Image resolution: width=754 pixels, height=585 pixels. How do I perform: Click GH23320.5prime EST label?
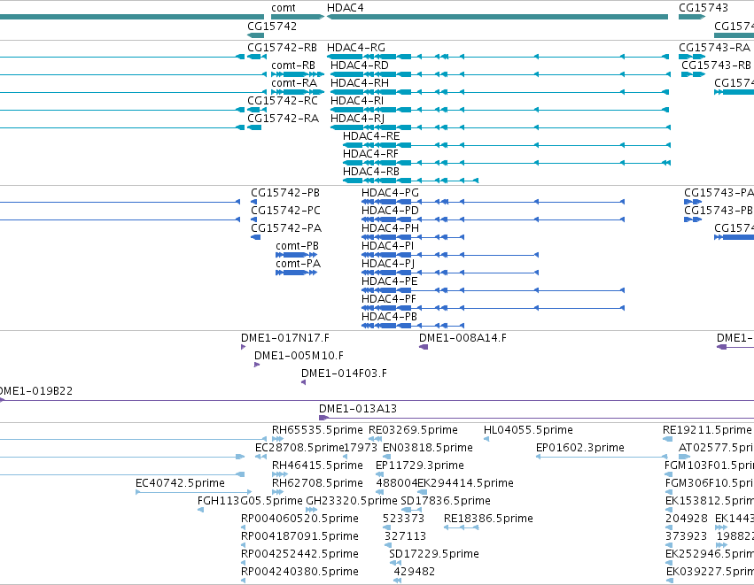(x=352, y=501)
